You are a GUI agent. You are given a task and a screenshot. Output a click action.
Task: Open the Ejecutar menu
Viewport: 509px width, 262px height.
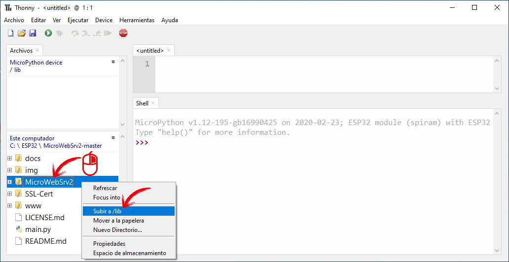78,20
